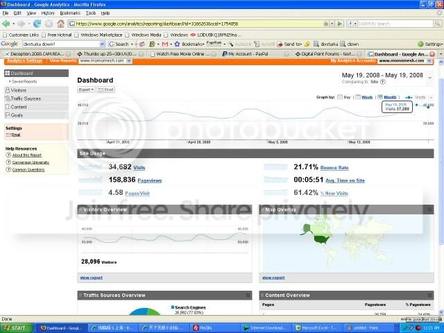Open the History menu
Viewport: 444px width, 333px height.
pyautogui.click(x=48, y=13)
